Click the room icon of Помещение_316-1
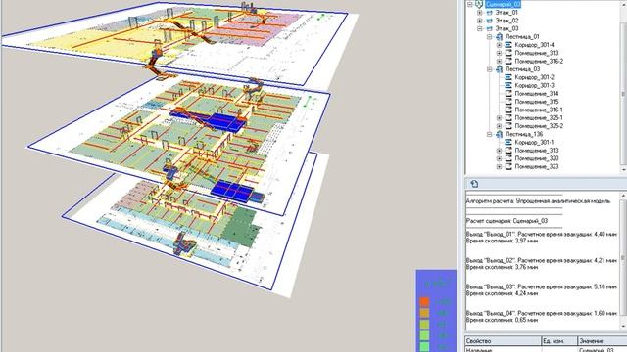This screenshot has width=627, height=352. (x=508, y=110)
